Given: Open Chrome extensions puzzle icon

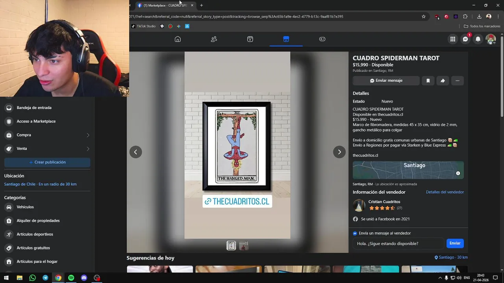Looking at the screenshot, I should tap(465, 17).
